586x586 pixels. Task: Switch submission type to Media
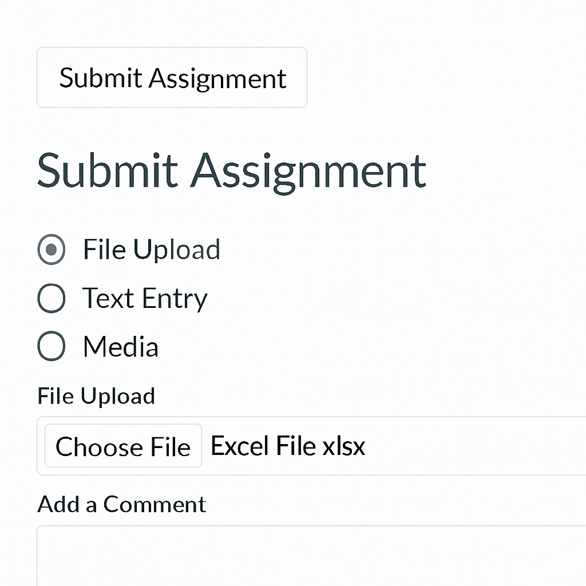[52, 347]
